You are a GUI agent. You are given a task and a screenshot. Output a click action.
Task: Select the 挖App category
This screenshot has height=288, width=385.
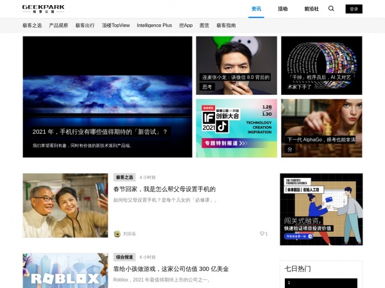(186, 25)
